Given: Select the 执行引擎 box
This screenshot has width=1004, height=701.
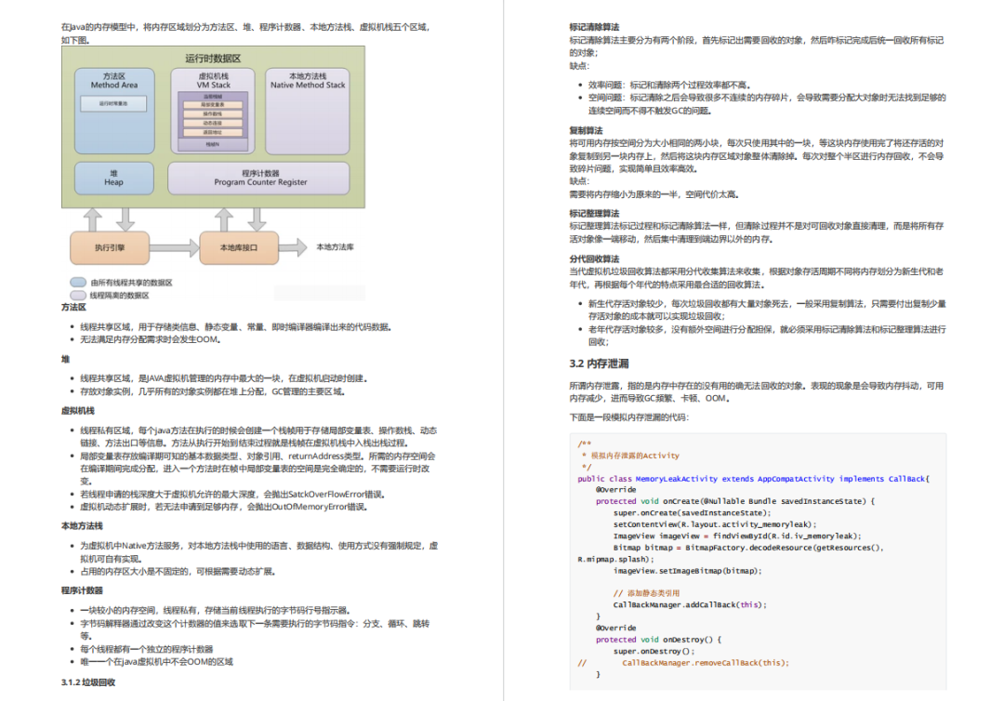Looking at the screenshot, I should click(x=110, y=247).
